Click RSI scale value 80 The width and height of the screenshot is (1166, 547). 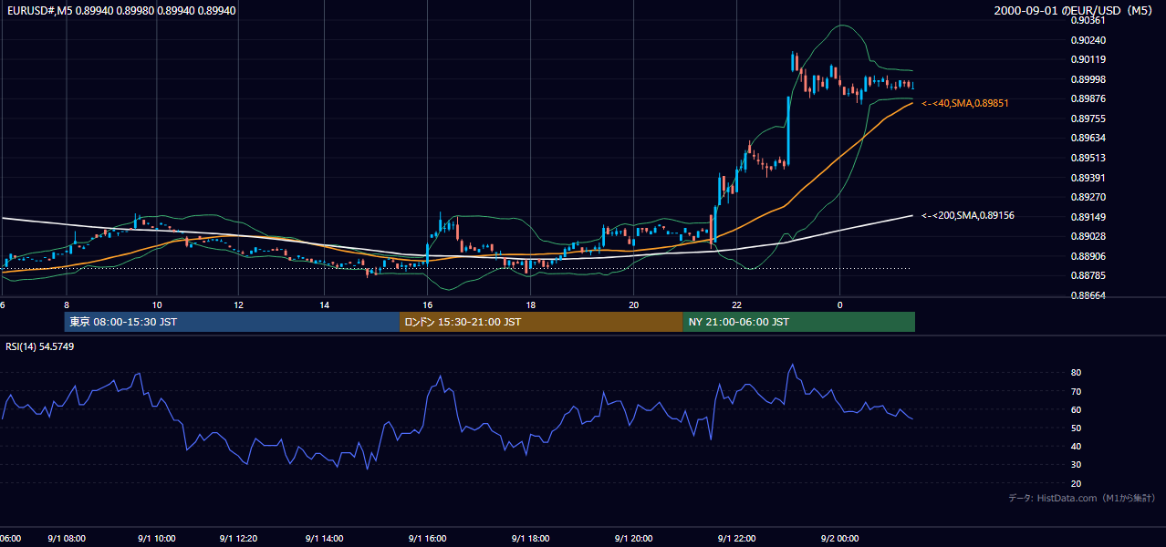[1077, 373]
